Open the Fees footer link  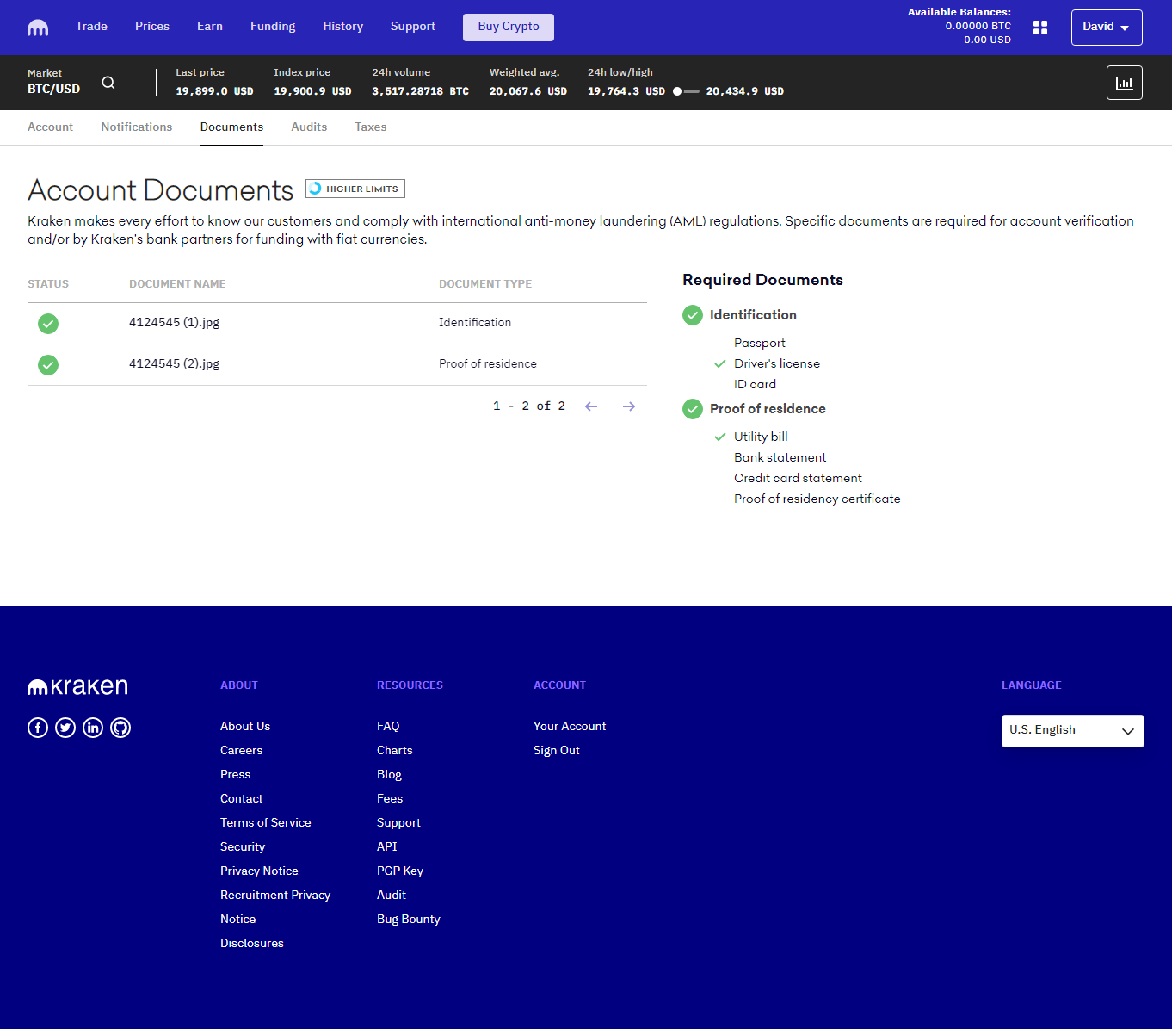click(x=390, y=799)
